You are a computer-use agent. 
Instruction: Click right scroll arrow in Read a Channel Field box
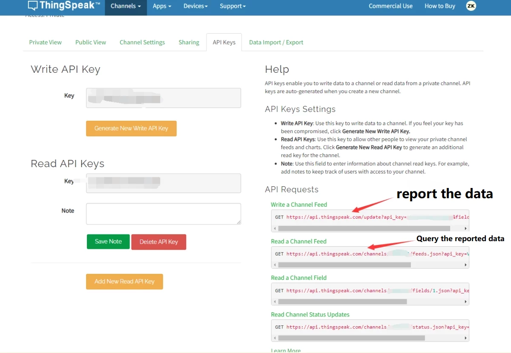[465, 302]
